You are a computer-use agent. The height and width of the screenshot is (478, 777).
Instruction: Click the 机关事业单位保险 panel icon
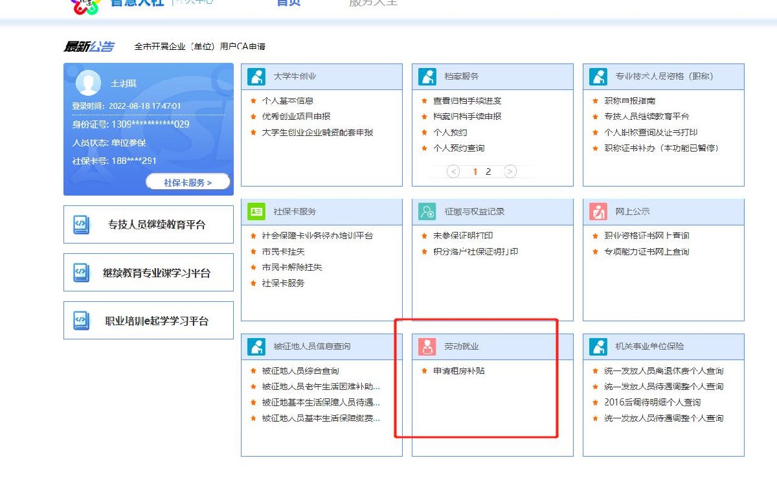(x=598, y=347)
